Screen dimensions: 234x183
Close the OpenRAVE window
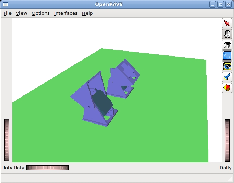(x=229, y=4)
